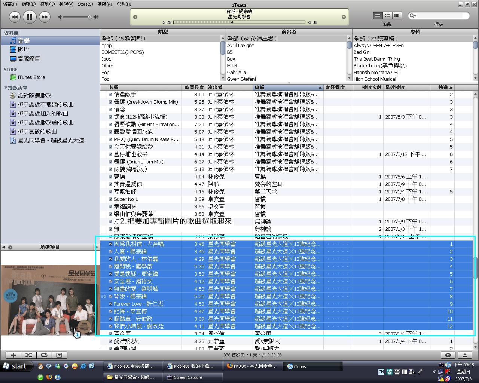Click the mute speaker icon by the volume slider
The image size is (479, 383).
[60, 17]
